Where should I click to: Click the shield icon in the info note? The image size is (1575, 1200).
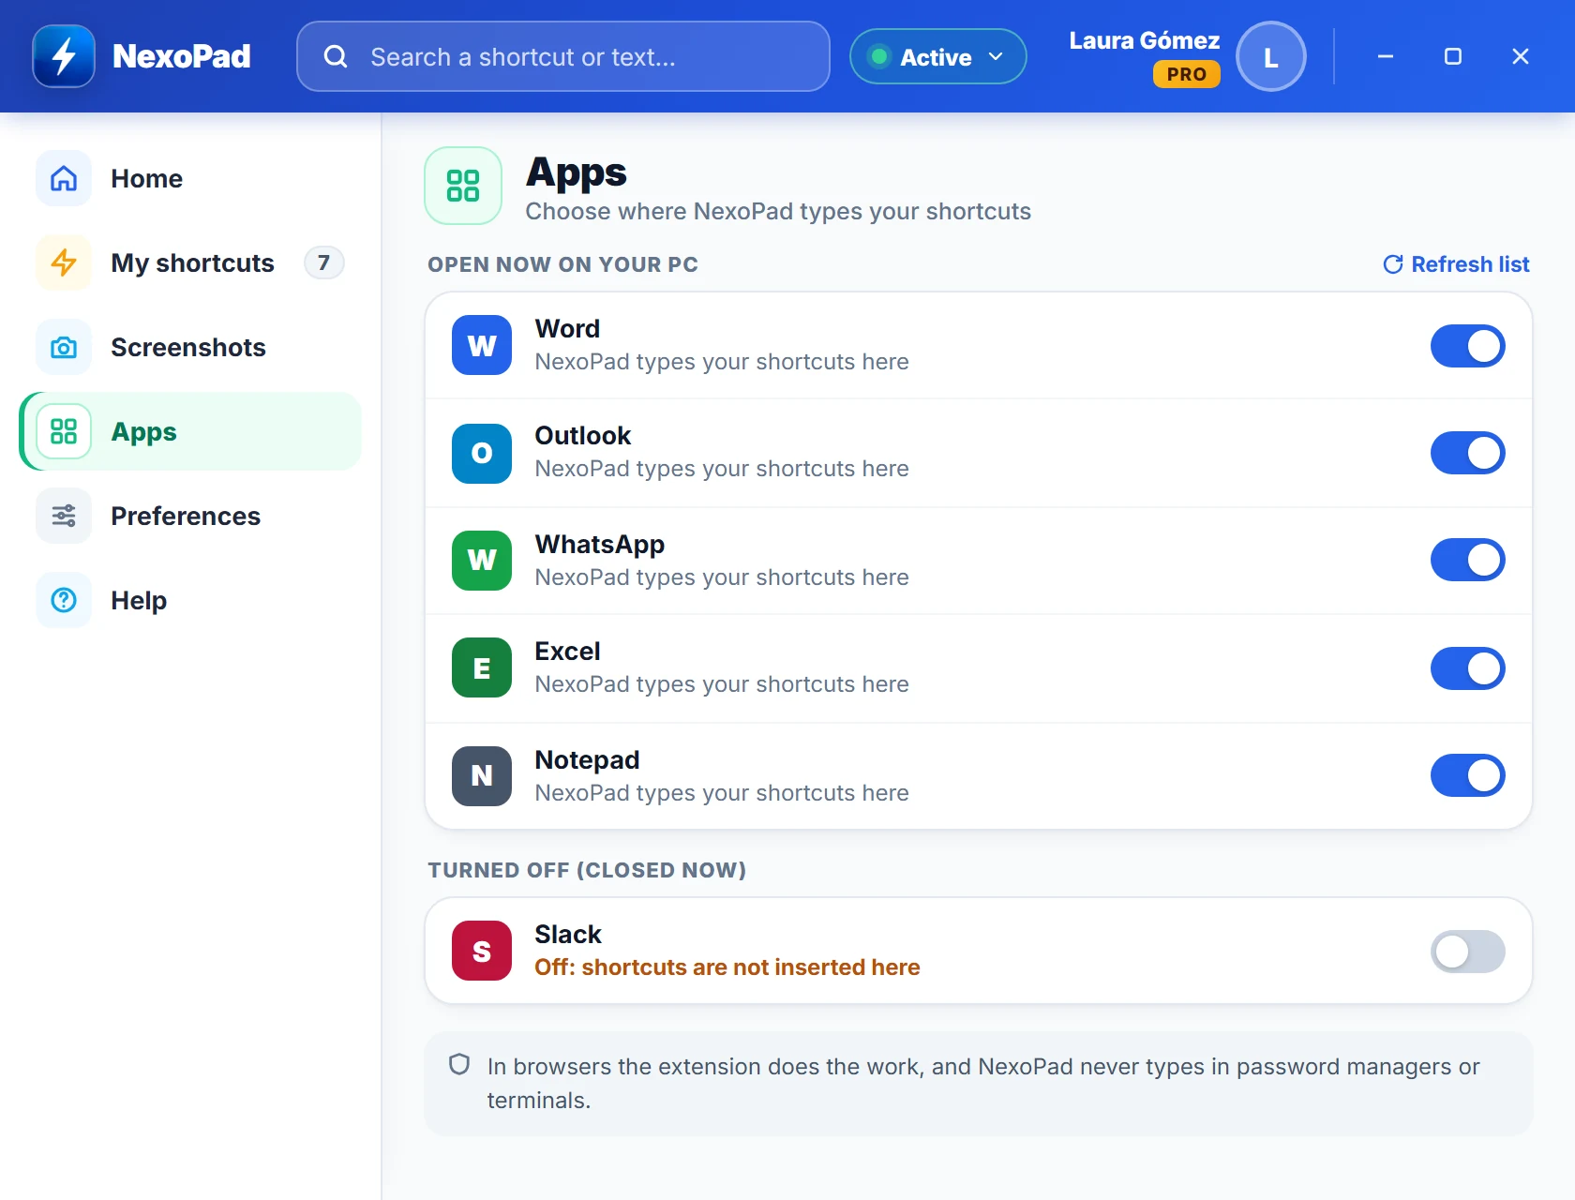tap(459, 1064)
